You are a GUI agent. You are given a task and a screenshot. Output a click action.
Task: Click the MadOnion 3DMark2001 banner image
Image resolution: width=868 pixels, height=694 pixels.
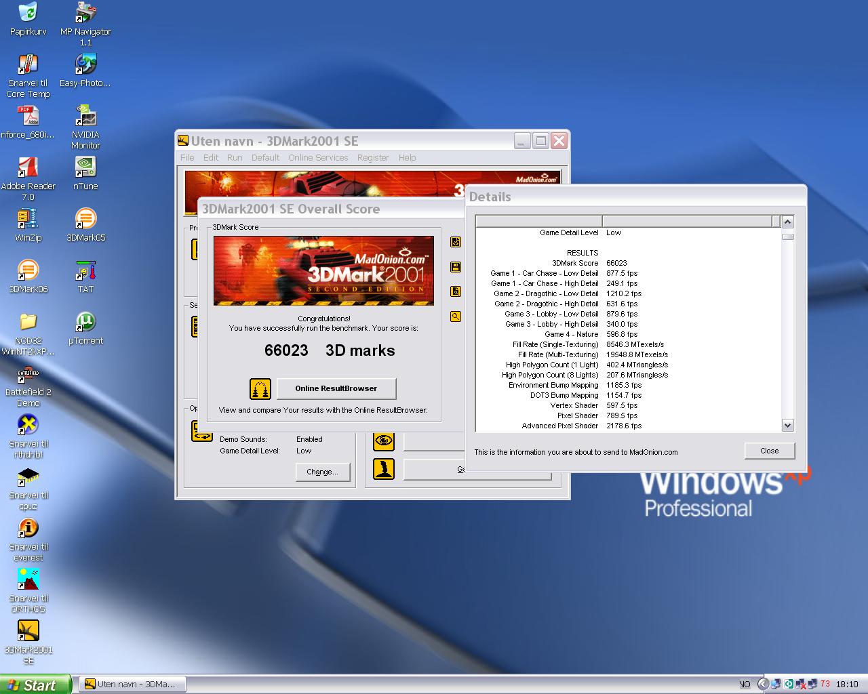(323, 270)
